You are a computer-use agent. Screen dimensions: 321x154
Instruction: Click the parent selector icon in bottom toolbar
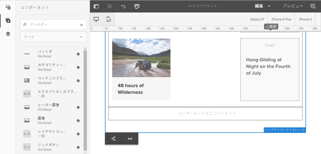coord(113,139)
